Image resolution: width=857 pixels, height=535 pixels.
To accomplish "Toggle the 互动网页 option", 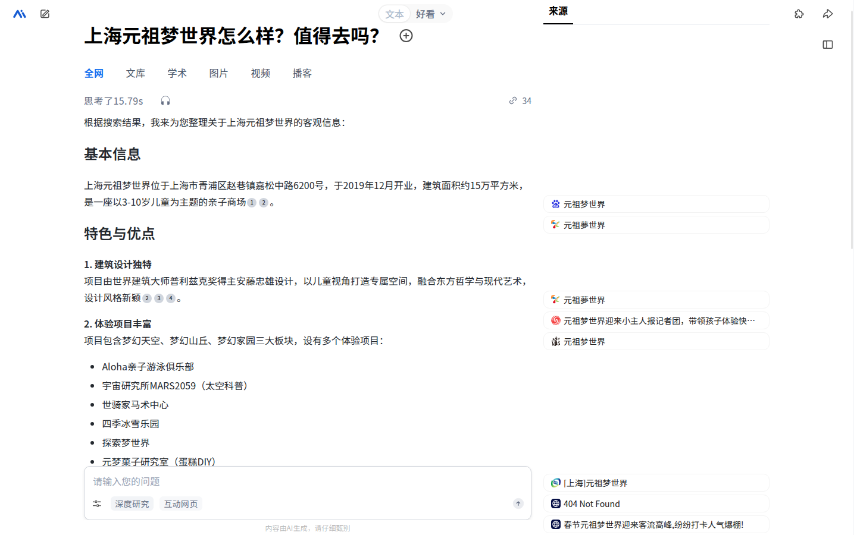I will click(x=181, y=503).
